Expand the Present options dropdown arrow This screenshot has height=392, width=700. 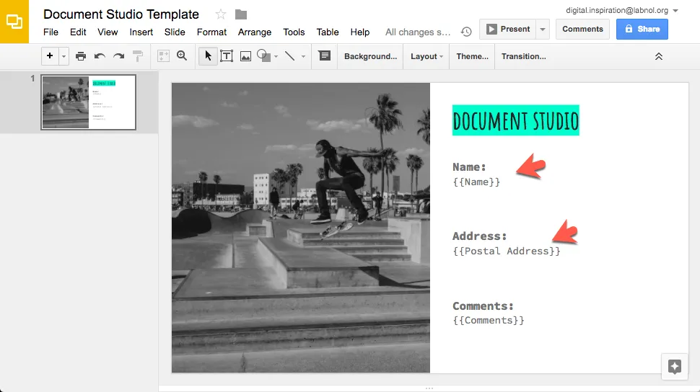[x=543, y=30]
